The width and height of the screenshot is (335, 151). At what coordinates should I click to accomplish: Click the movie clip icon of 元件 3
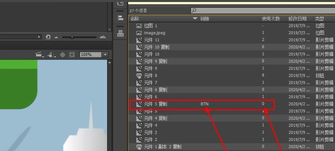click(139, 132)
